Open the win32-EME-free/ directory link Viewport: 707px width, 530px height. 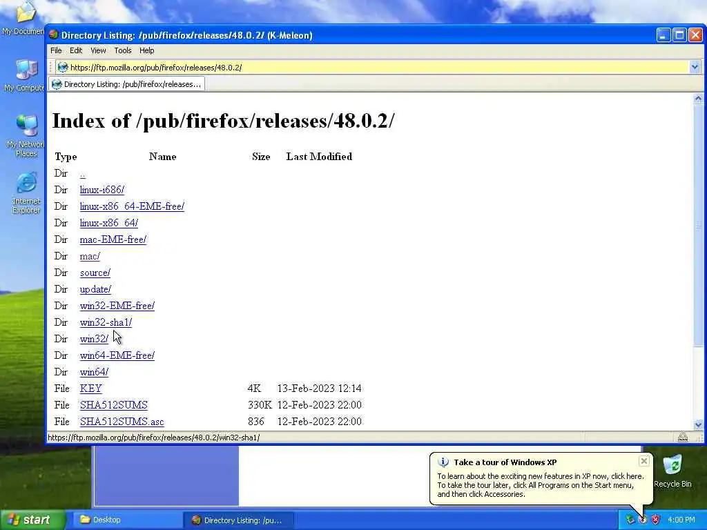click(x=117, y=306)
